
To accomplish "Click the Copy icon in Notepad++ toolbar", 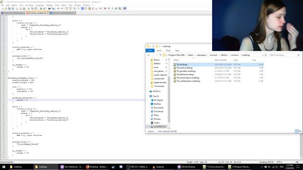I will pos(32,8).
